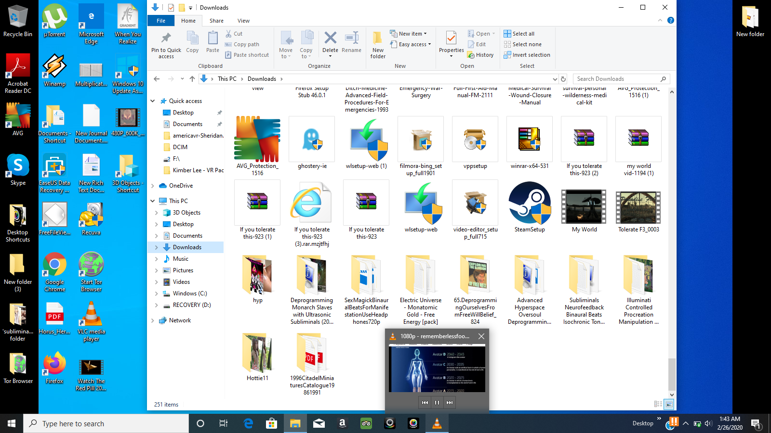Click Select all in the ribbon
Image resolution: width=771 pixels, height=433 pixels.
[519, 34]
